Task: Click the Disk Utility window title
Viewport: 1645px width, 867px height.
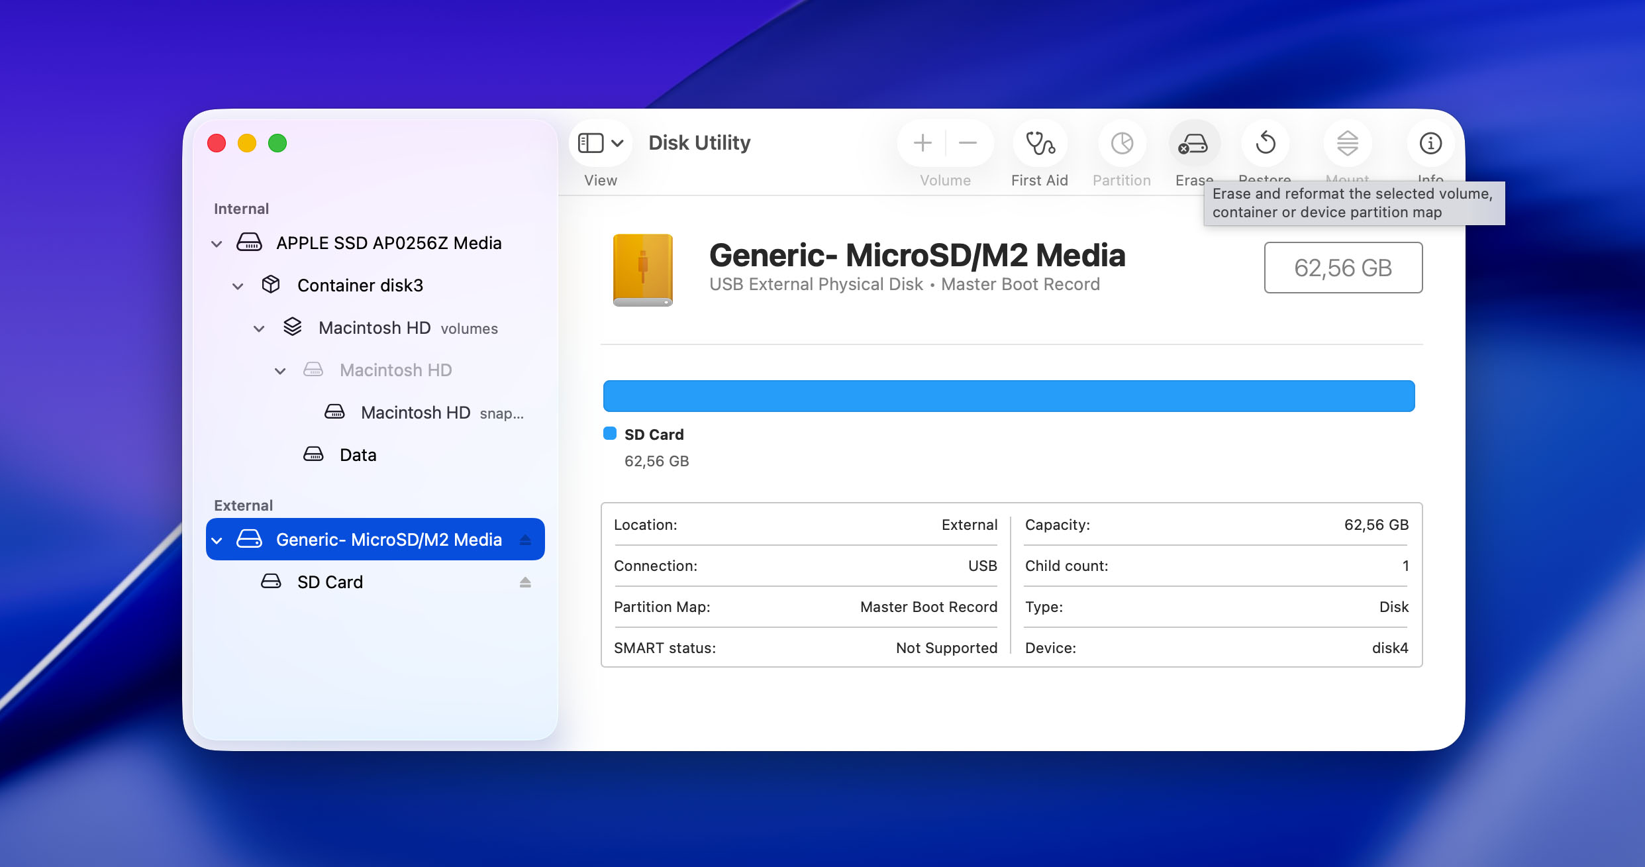Action: point(699,143)
